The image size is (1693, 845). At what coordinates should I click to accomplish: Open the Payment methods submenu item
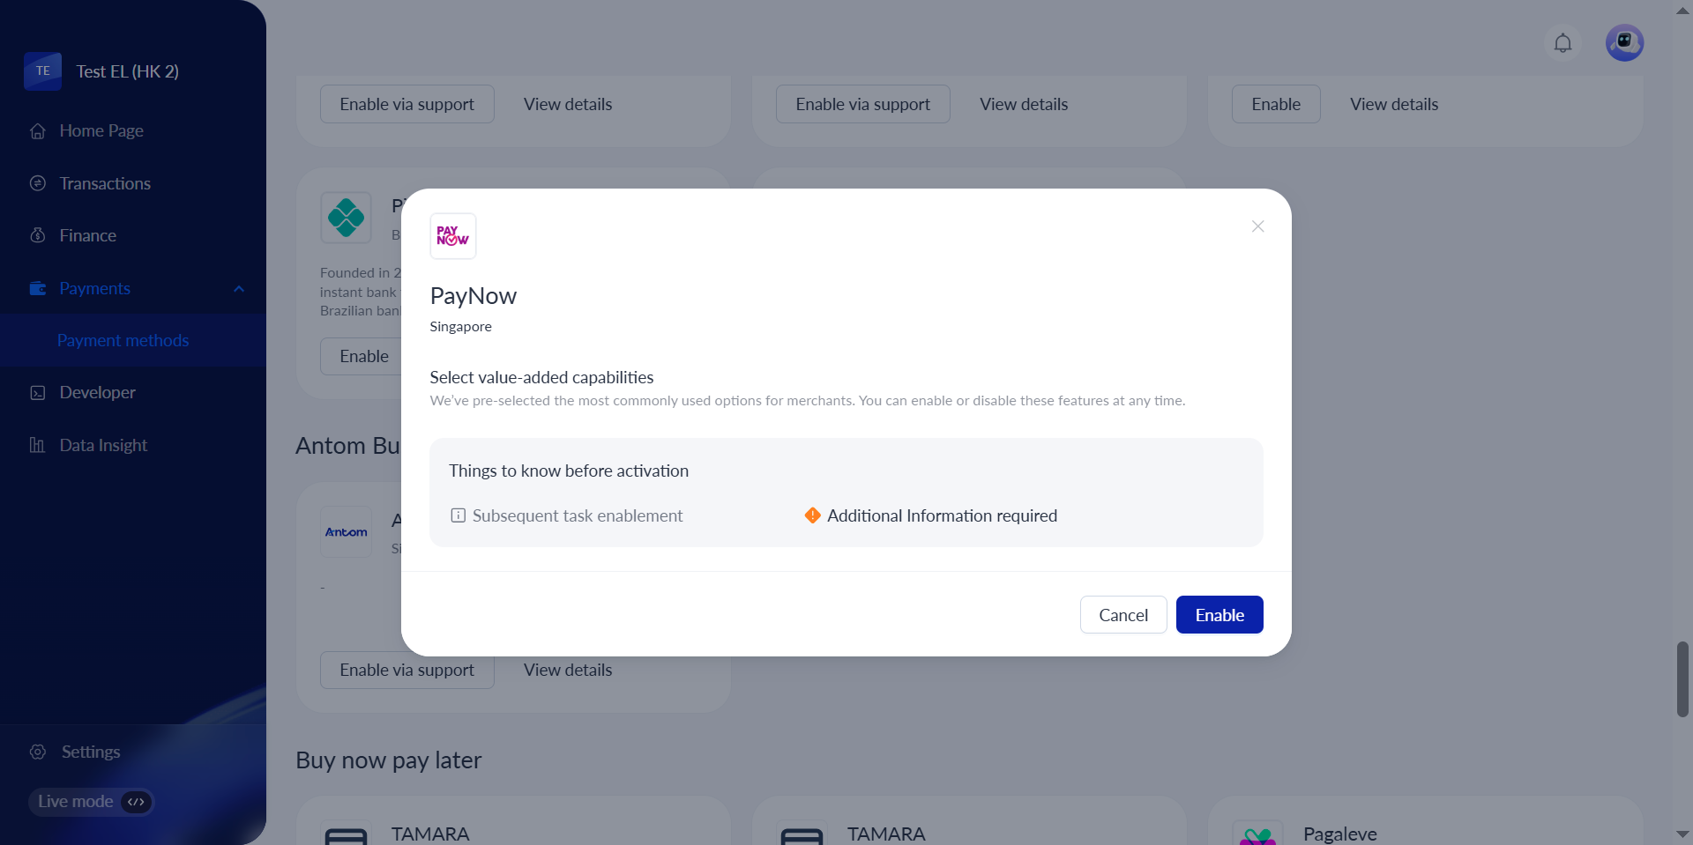(123, 340)
